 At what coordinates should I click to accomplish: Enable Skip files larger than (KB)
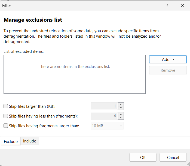pos(6,106)
